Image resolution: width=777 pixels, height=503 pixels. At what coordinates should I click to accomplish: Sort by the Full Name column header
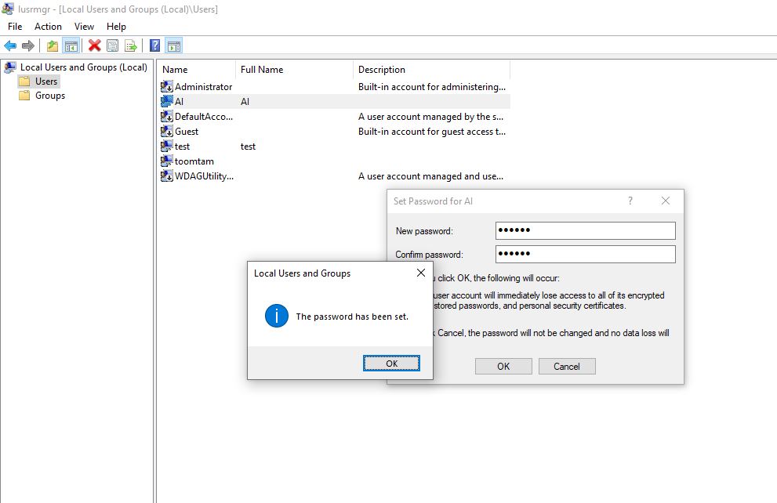(x=294, y=69)
